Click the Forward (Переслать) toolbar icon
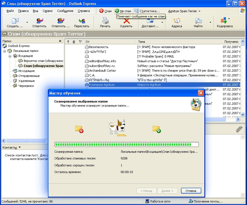The image size is (247, 205). pyautogui.click(x=82, y=21)
